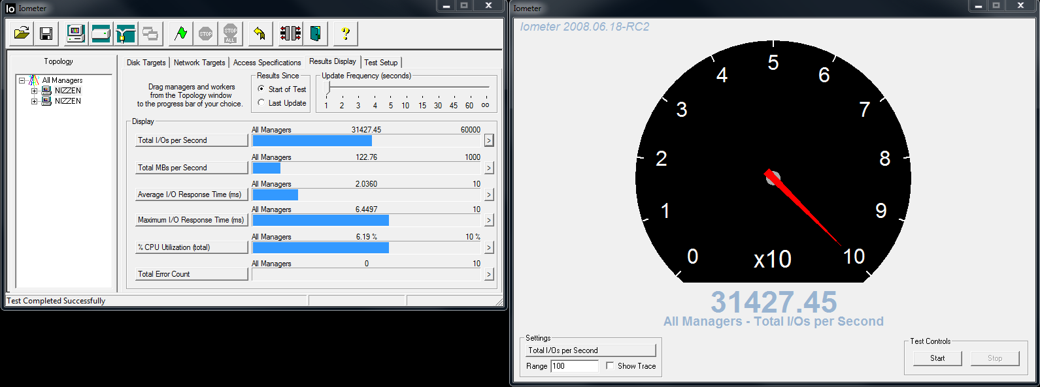Click Average I/O Response Time button

point(192,194)
